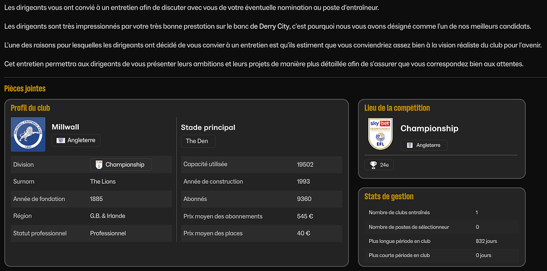547x271 pixels.
Task: Click the flag icon under Championship heading
Action: pos(410,145)
